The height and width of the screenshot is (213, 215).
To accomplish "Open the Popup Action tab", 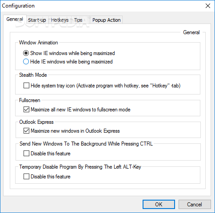I will [x=107, y=20].
